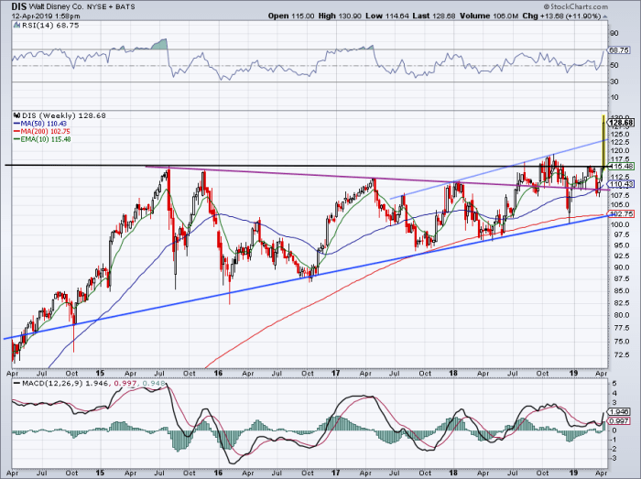This screenshot has height=479, width=641.
Task: Click the 0.997 signal value tag on right axis
Action: point(620,421)
